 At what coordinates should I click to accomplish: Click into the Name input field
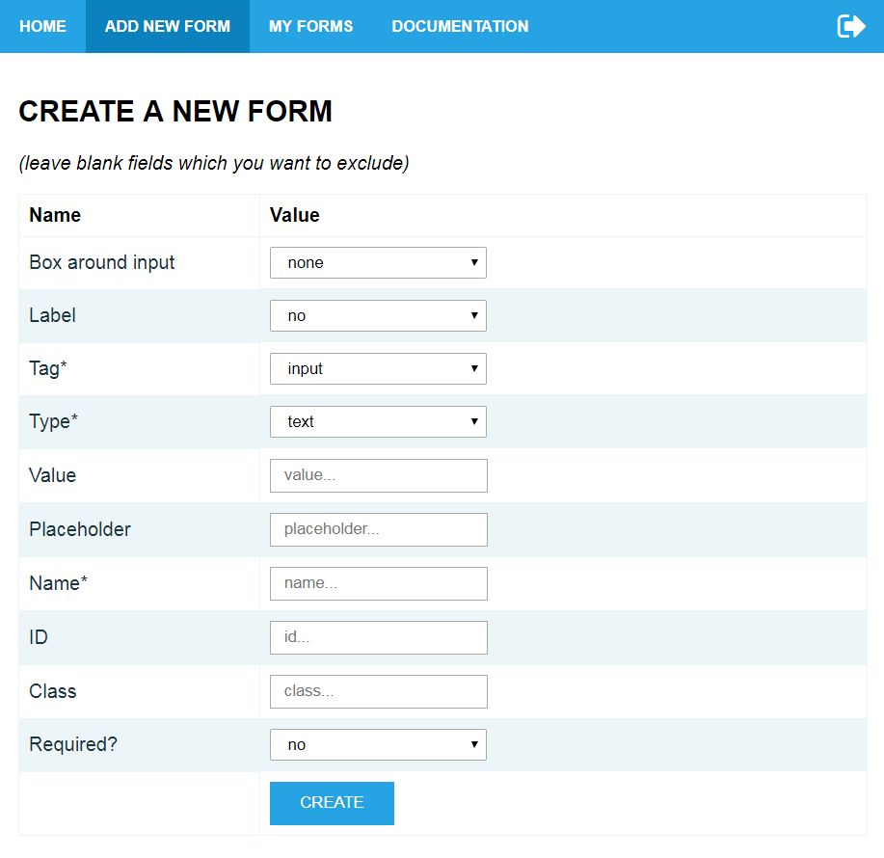tap(379, 583)
